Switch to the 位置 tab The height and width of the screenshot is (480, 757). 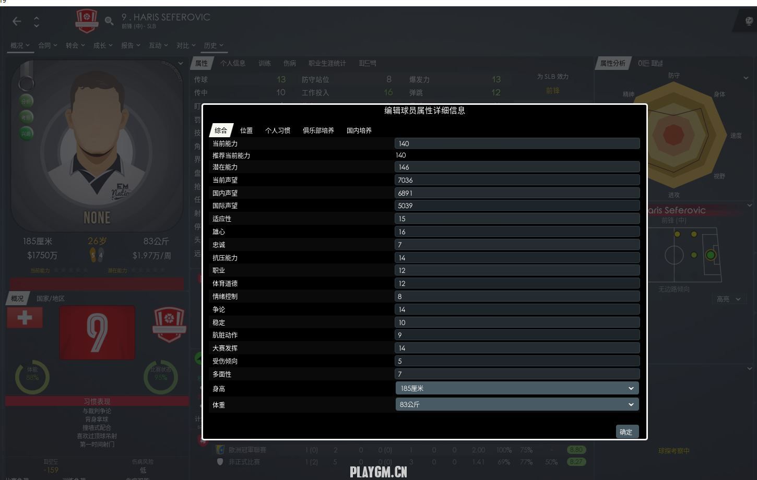(246, 130)
